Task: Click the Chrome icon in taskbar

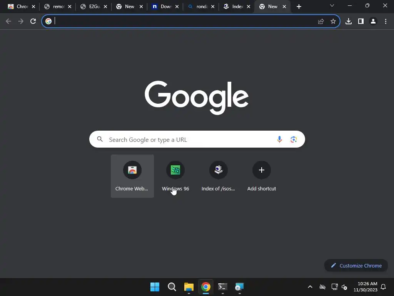Action: coord(205,287)
